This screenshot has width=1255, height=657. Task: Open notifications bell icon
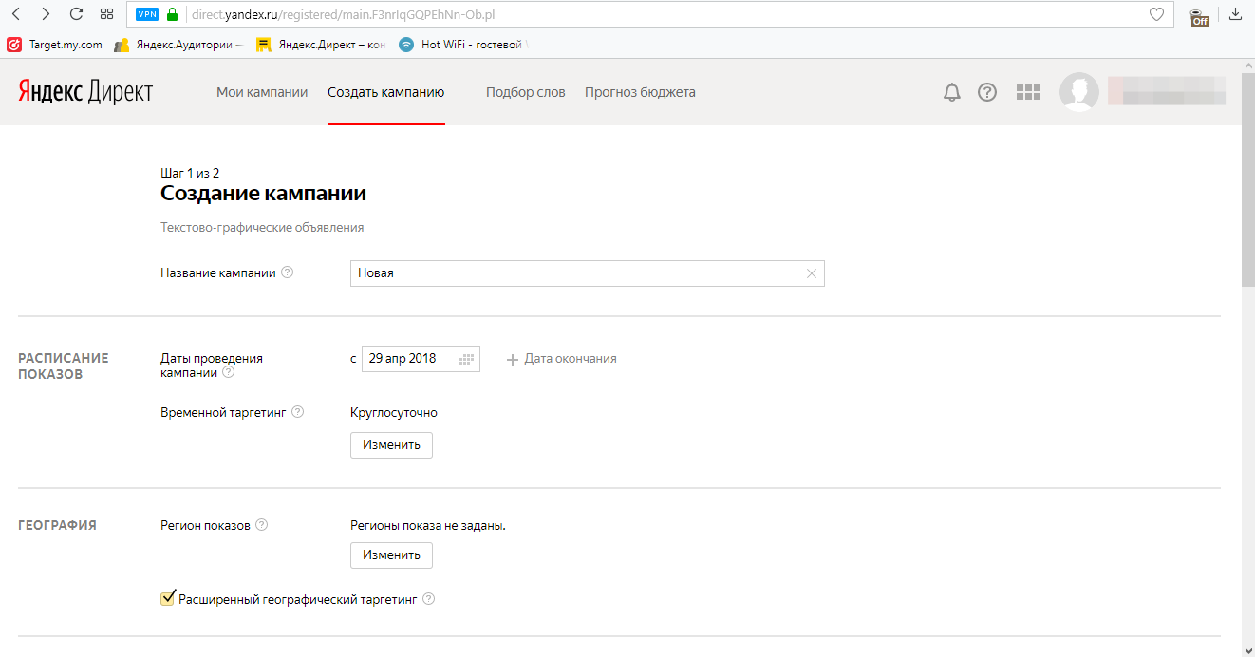[x=951, y=92]
